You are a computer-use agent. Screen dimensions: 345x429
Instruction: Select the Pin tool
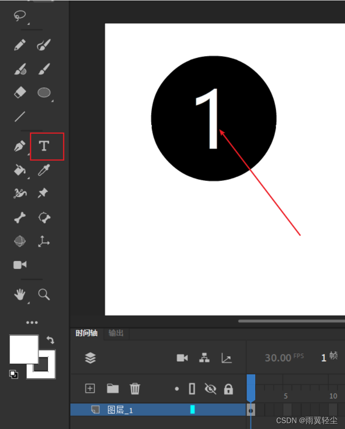43,193
